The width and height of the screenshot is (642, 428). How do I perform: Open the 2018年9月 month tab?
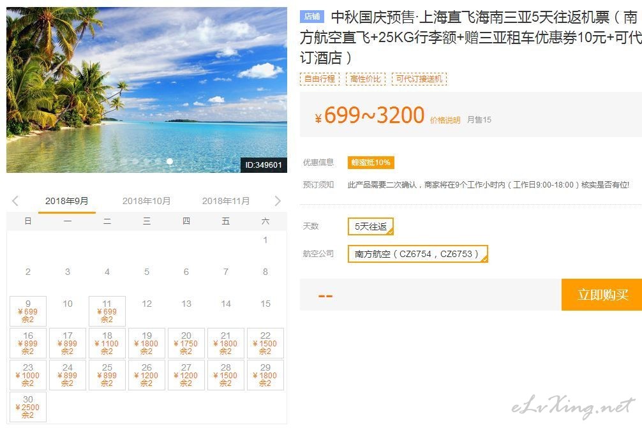pyautogui.click(x=67, y=201)
